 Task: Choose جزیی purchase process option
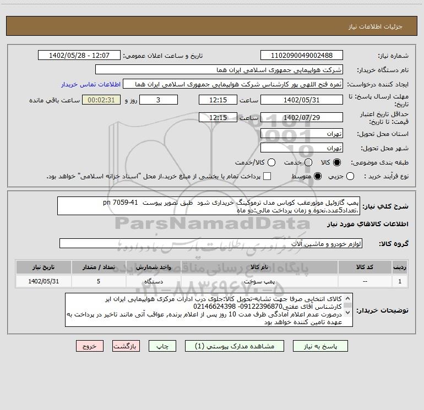coord(350,176)
